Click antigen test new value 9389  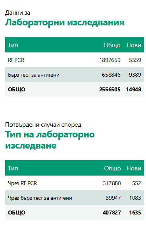(135, 75)
